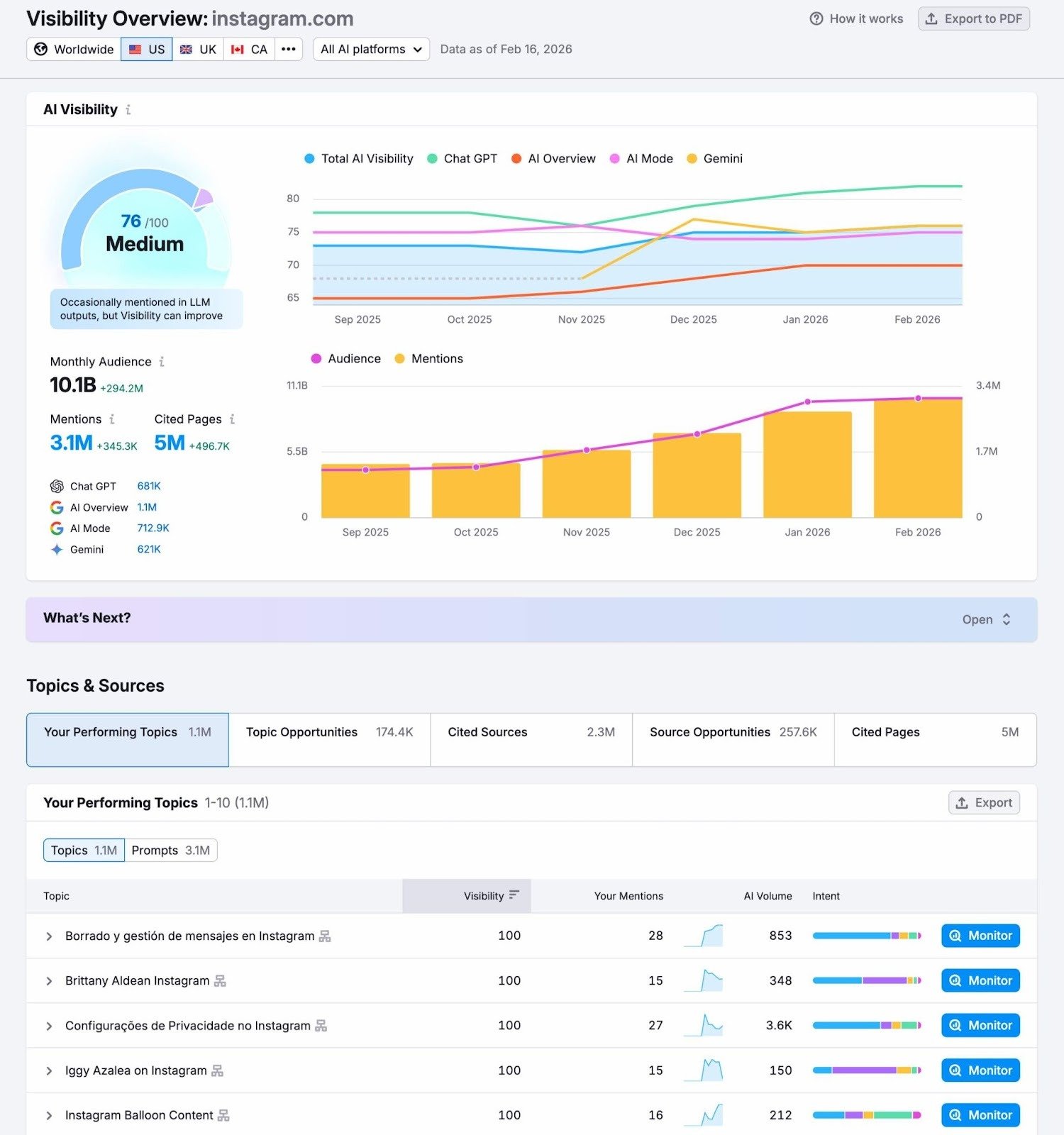Image resolution: width=1064 pixels, height=1135 pixels.
Task: Toggle Mentions legend series in bar chart
Action: click(x=429, y=359)
